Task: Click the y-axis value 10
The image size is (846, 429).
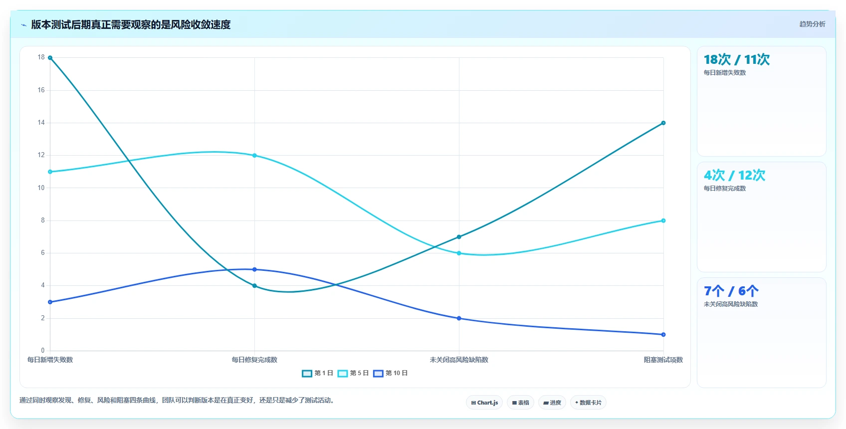Action: 41,188
